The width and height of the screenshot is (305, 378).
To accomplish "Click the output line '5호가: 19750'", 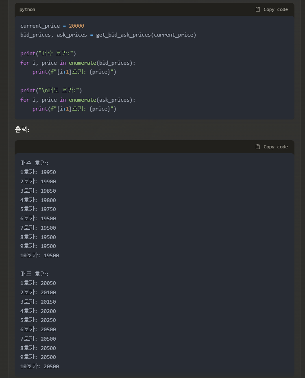I will 38,209.
